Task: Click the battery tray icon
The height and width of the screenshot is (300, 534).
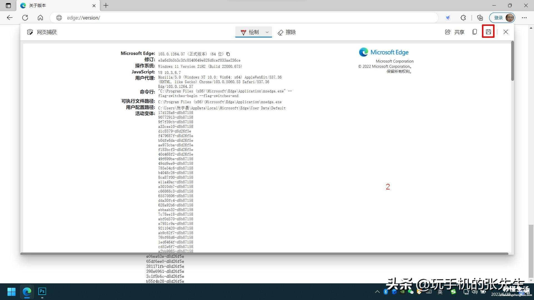Action: tap(483, 292)
